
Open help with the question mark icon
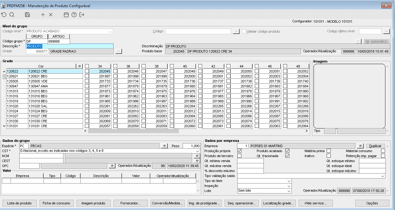point(74,15)
